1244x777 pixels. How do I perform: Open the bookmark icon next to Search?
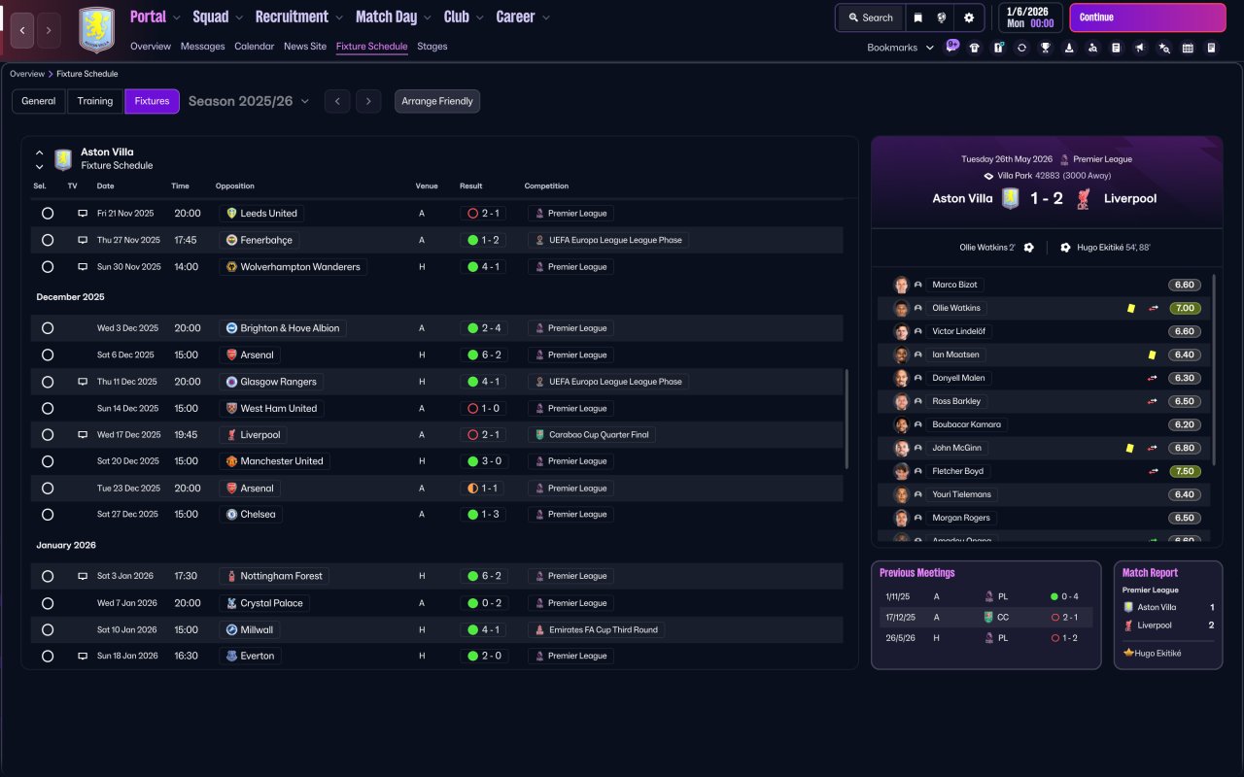[x=918, y=17]
